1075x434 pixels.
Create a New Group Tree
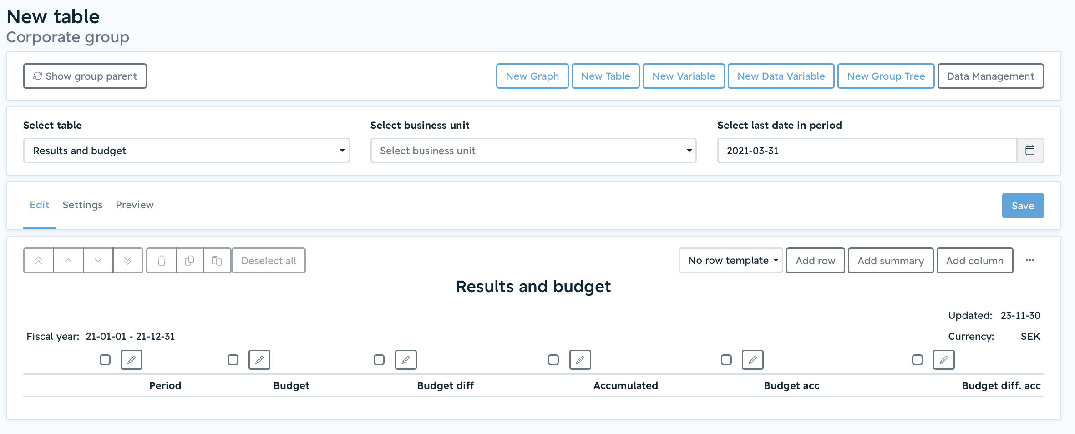pyautogui.click(x=886, y=76)
